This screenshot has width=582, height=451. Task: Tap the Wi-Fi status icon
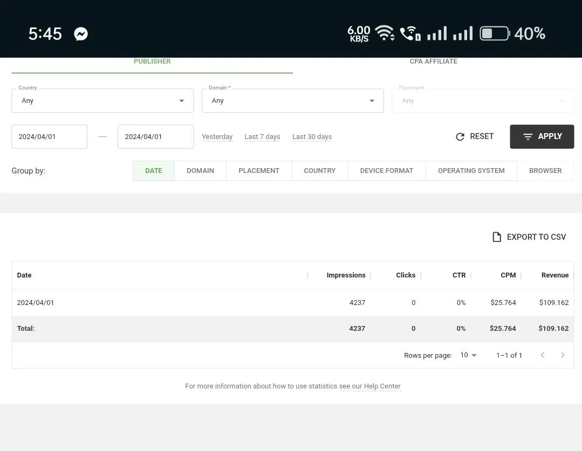pyautogui.click(x=385, y=33)
